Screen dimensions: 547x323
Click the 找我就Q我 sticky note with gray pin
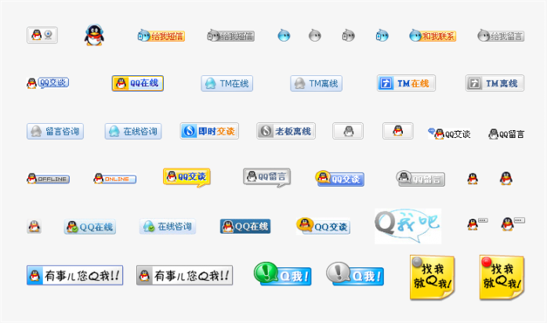click(433, 278)
